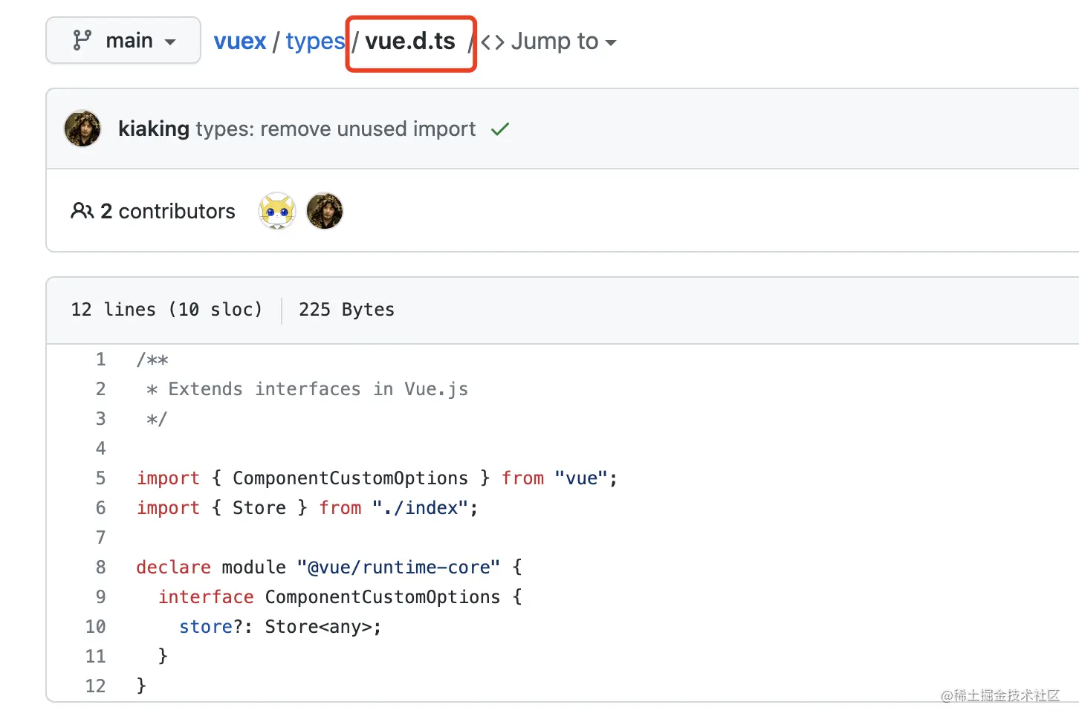
Task: Click the code brackets icon
Action: click(493, 42)
